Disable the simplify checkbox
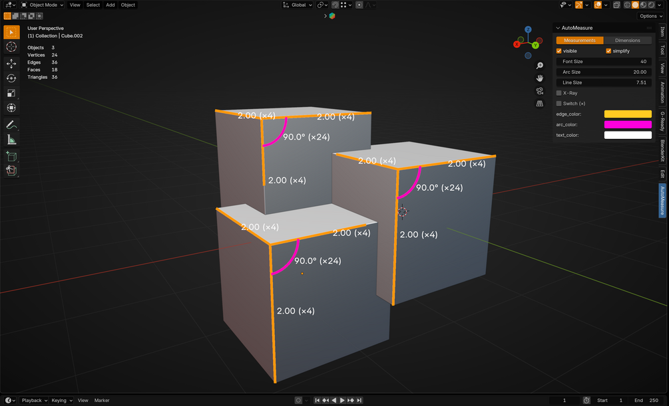Viewport: 669px width, 406px height. 608,51
